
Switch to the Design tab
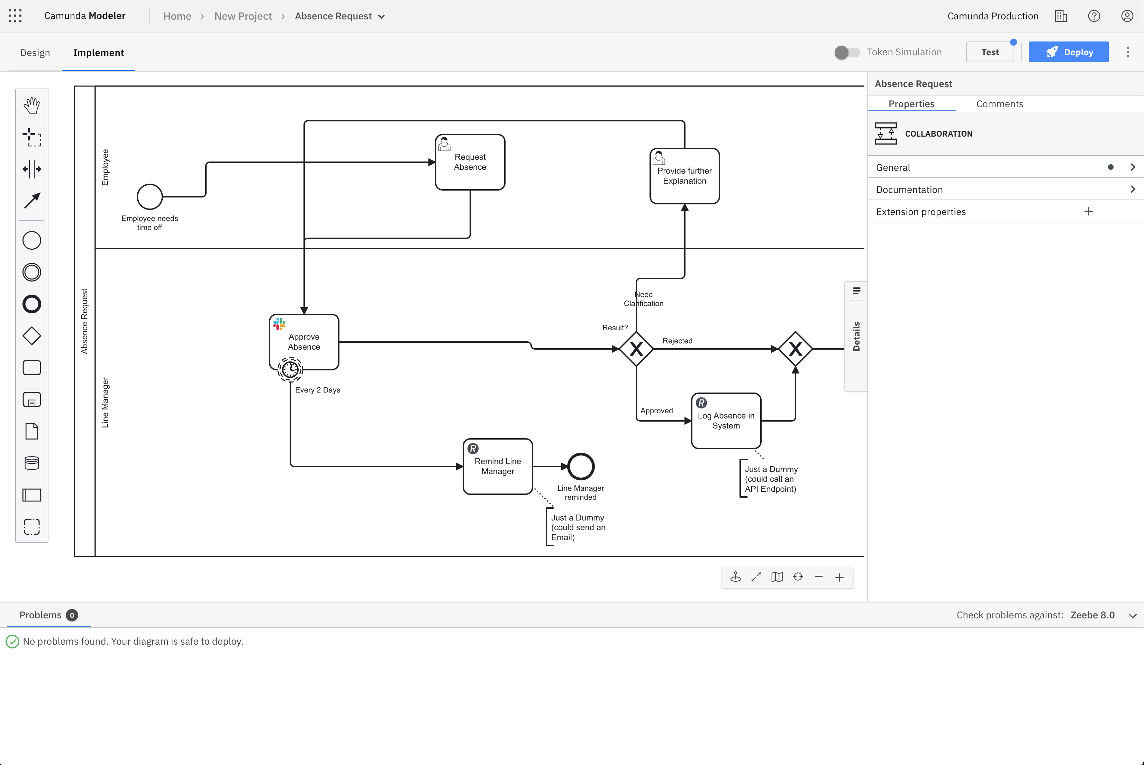[35, 53]
